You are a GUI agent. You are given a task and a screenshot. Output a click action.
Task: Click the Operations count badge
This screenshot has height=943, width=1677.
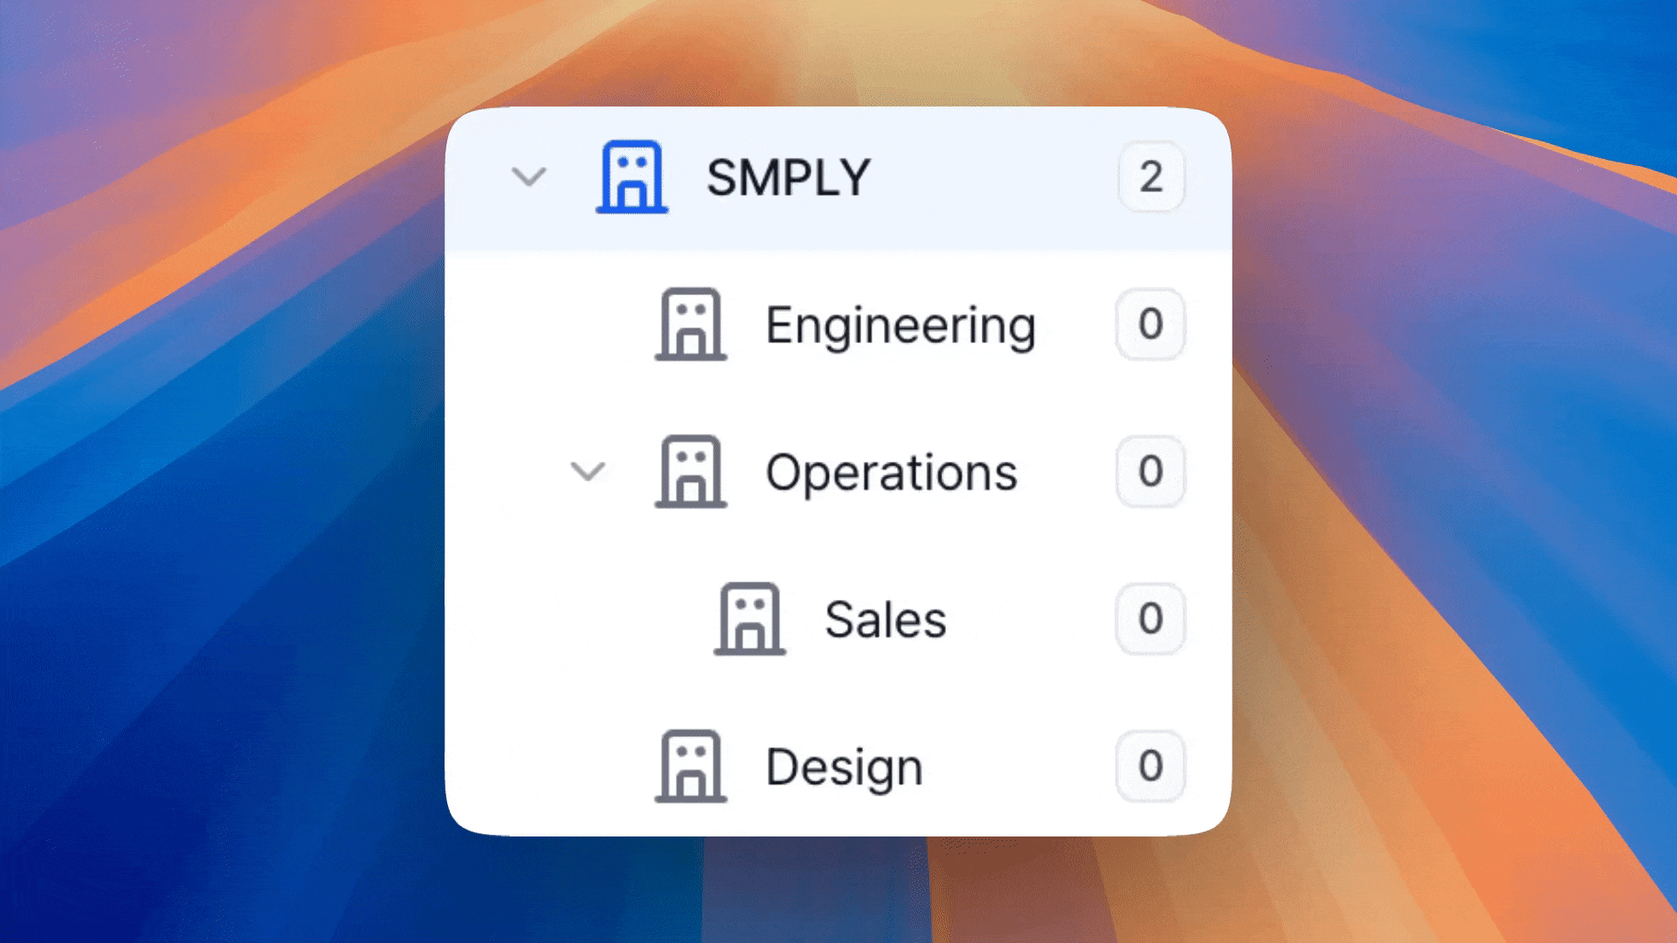(1150, 472)
